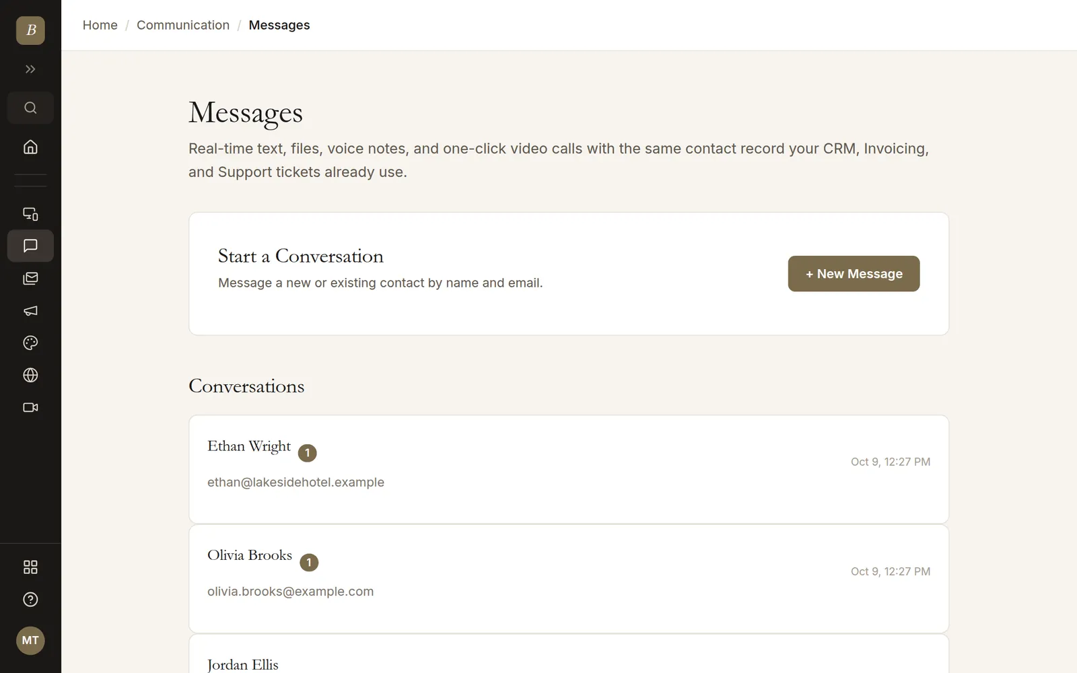Open the apps grid icon
The width and height of the screenshot is (1077, 673).
[30, 567]
